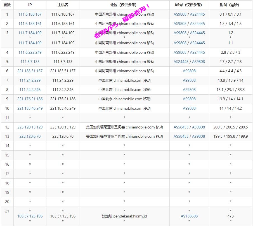The width and height of the screenshot is (253, 227).
Task: Open the AS24445 link in hop 5 row
Action: coord(181,62)
